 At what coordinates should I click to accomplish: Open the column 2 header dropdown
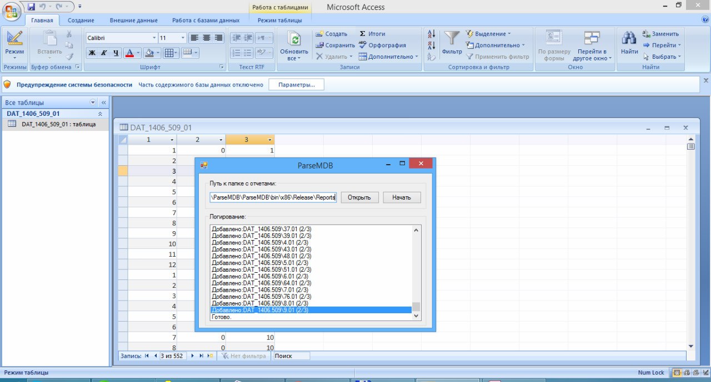click(222, 140)
